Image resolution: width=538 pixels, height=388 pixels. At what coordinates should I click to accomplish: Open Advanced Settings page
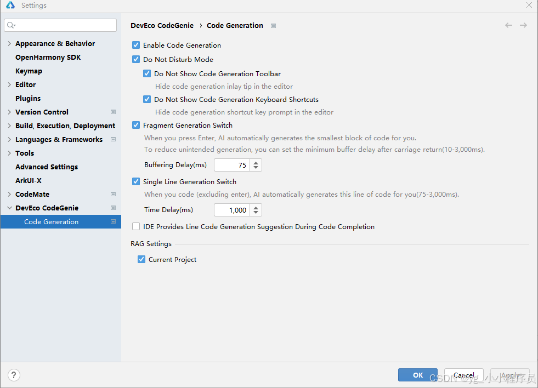coord(47,167)
